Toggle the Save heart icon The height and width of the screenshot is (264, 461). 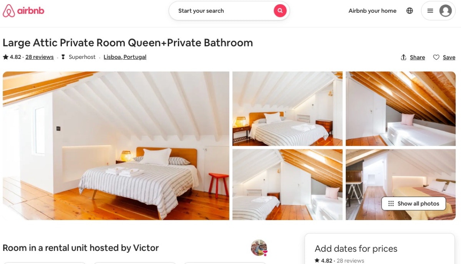click(436, 57)
